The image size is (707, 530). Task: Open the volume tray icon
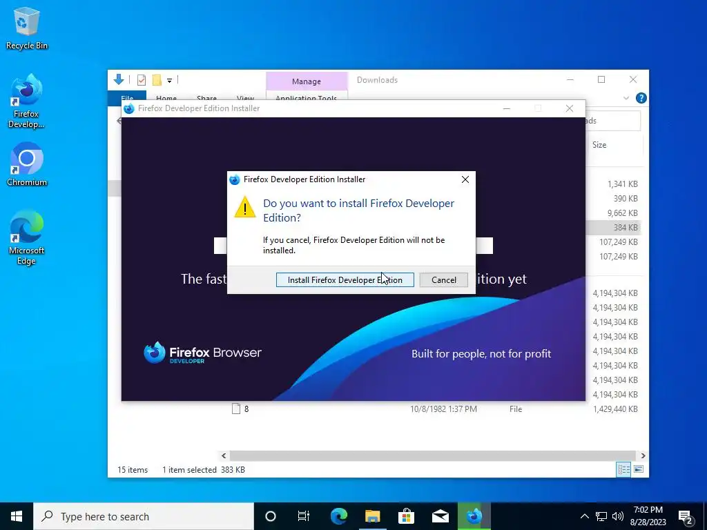tap(618, 516)
